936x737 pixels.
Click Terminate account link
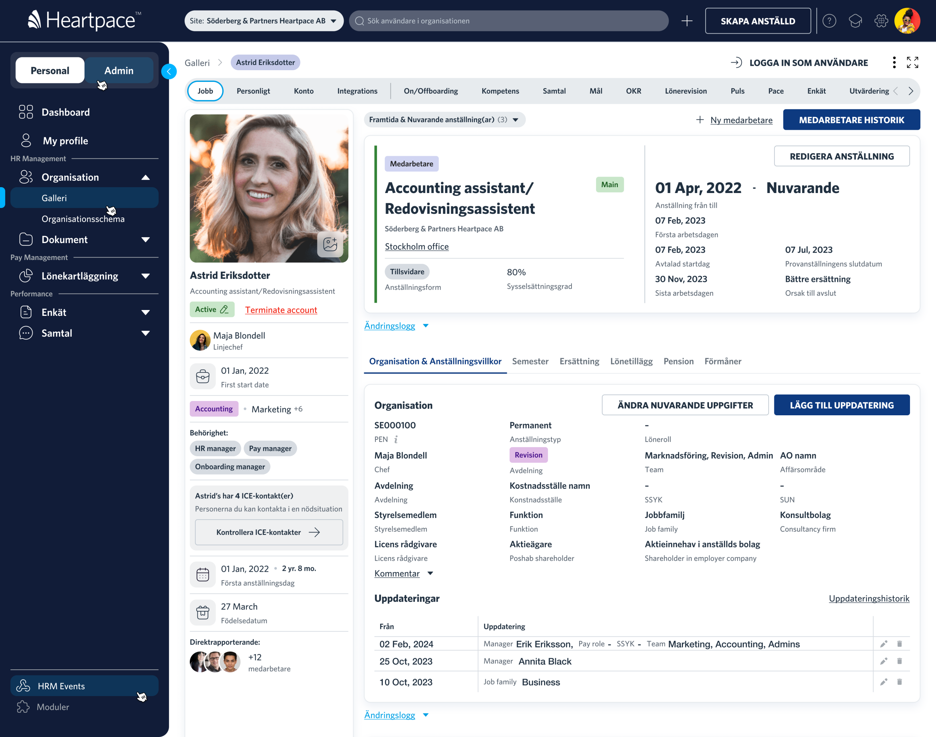tap(281, 309)
